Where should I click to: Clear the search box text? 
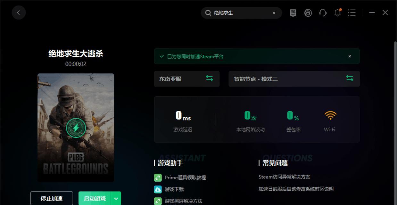click(274, 13)
